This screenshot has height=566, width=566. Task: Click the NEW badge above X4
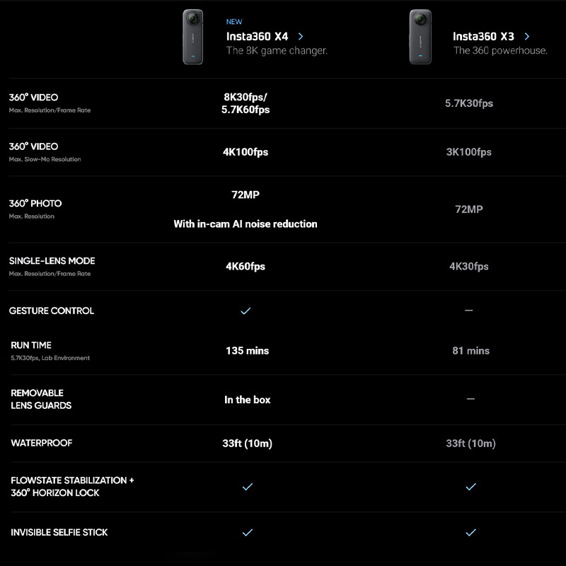pyautogui.click(x=234, y=22)
